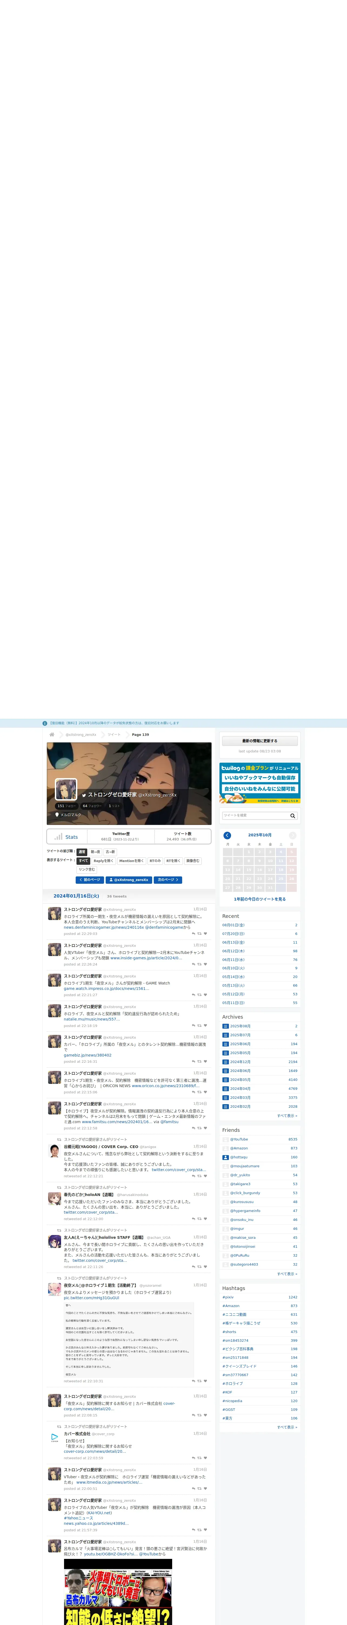Open 1年前の今日のツイートを見る link
This screenshot has width=347, height=1625.
coord(259,899)
